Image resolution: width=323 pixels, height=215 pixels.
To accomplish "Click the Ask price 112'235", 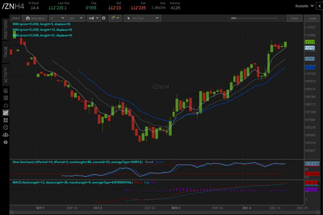I will click(x=138, y=8).
